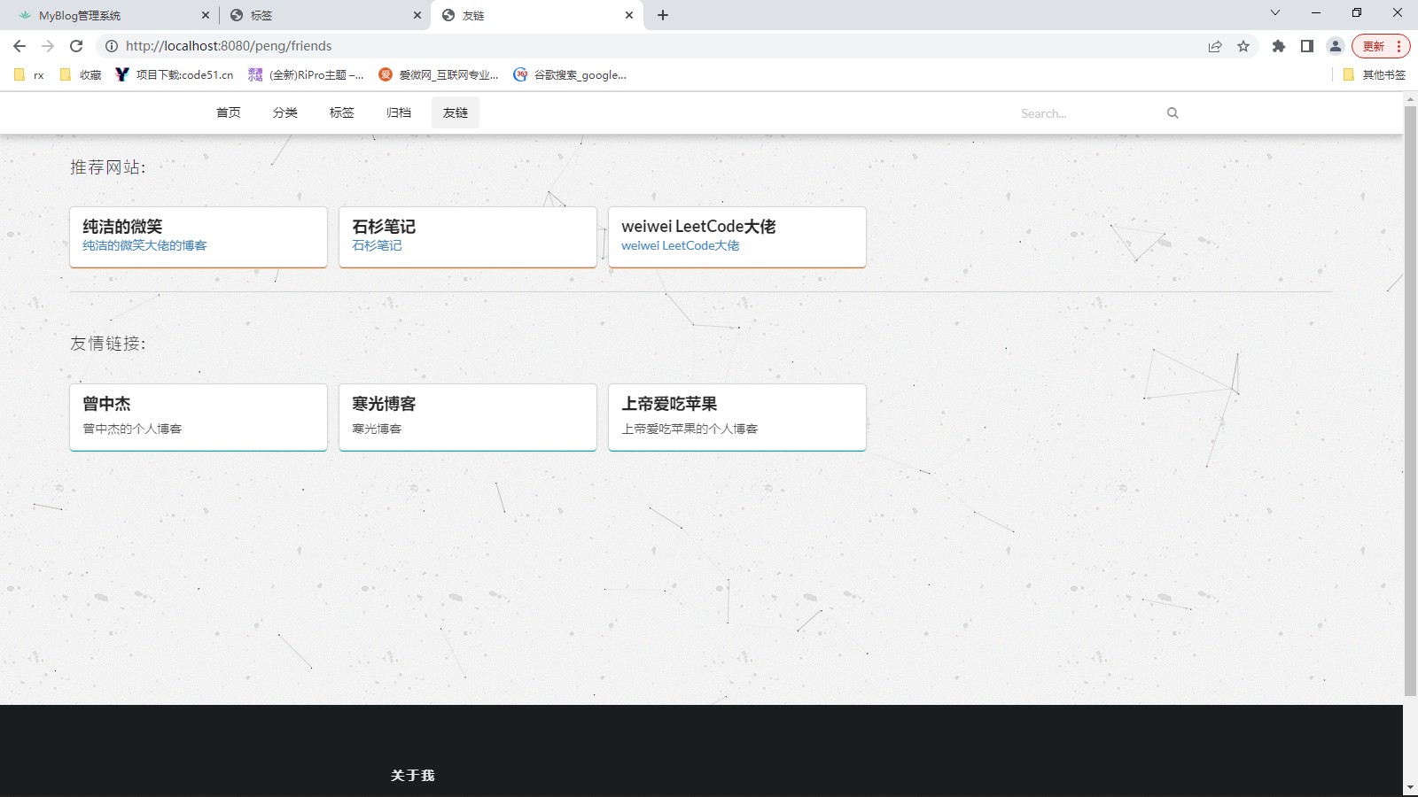The width and height of the screenshot is (1418, 797).
Task: Open the 项目下载:code51.cn bookmark
Action: click(175, 75)
